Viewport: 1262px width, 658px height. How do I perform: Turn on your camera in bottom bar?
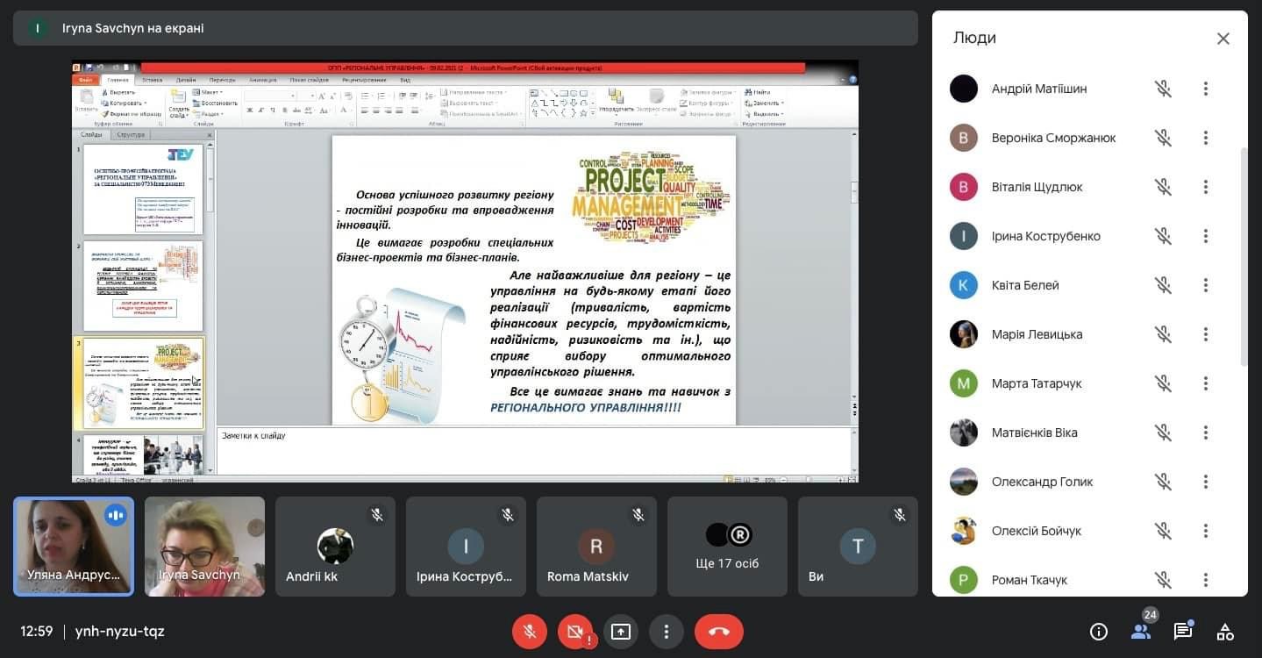tap(575, 632)
